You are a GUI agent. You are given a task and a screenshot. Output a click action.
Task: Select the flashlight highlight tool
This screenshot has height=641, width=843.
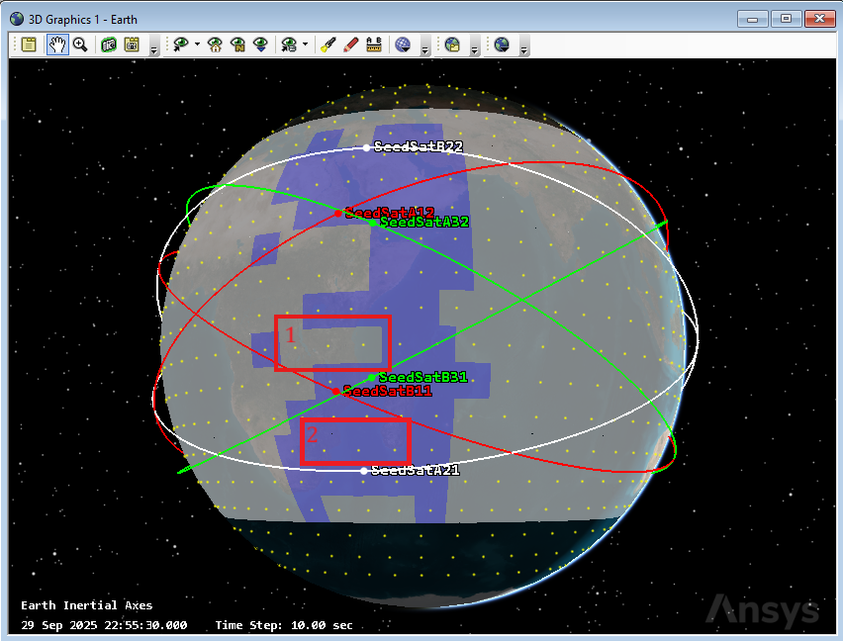pyautogui.click(x=328, y=45)
